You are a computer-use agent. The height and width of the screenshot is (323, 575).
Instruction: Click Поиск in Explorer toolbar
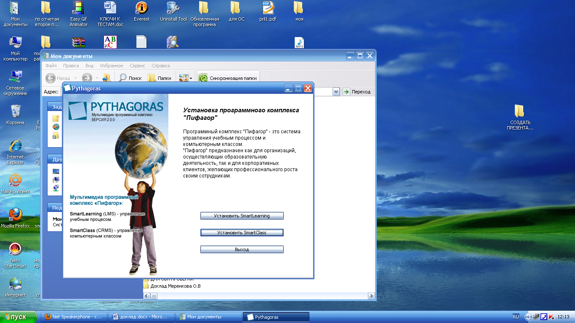pyautogui.click(x=130, y=78)
